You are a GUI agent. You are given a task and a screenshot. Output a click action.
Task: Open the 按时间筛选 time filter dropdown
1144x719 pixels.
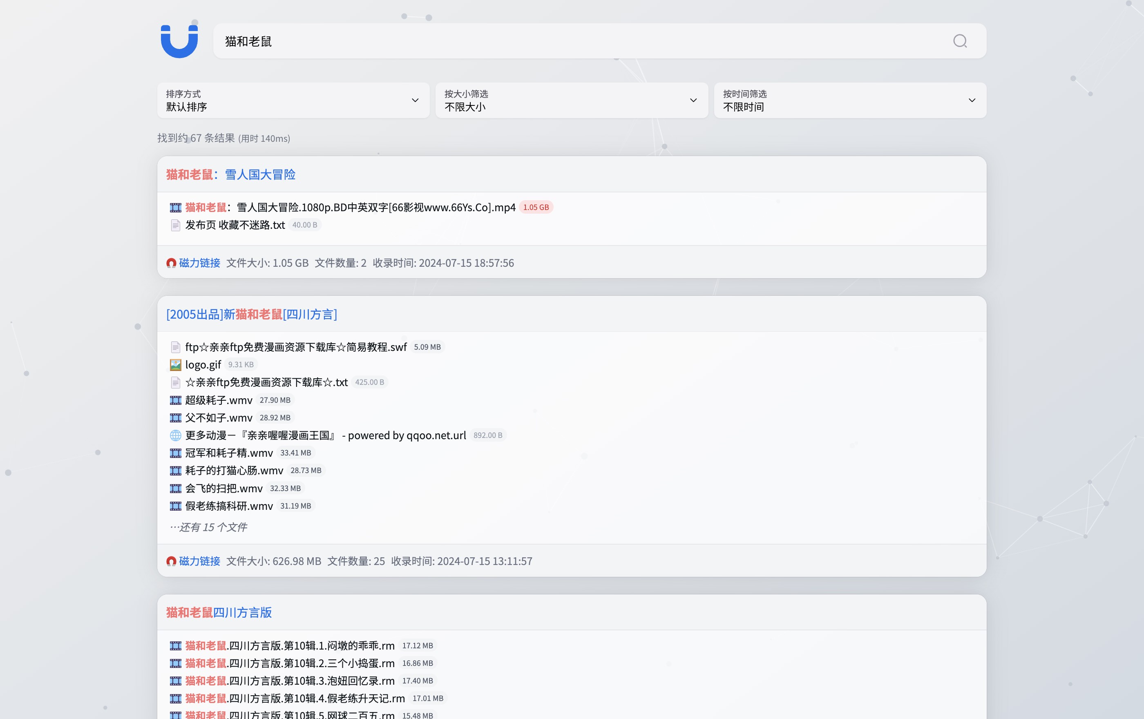tap(849, 100)
